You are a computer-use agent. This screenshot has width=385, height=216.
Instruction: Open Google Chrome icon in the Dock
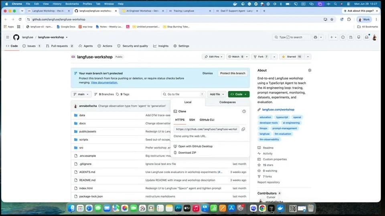tap(262, 208)
